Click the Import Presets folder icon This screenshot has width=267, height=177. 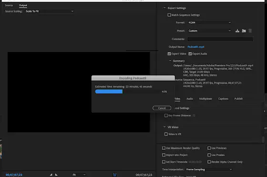[244, 31]
